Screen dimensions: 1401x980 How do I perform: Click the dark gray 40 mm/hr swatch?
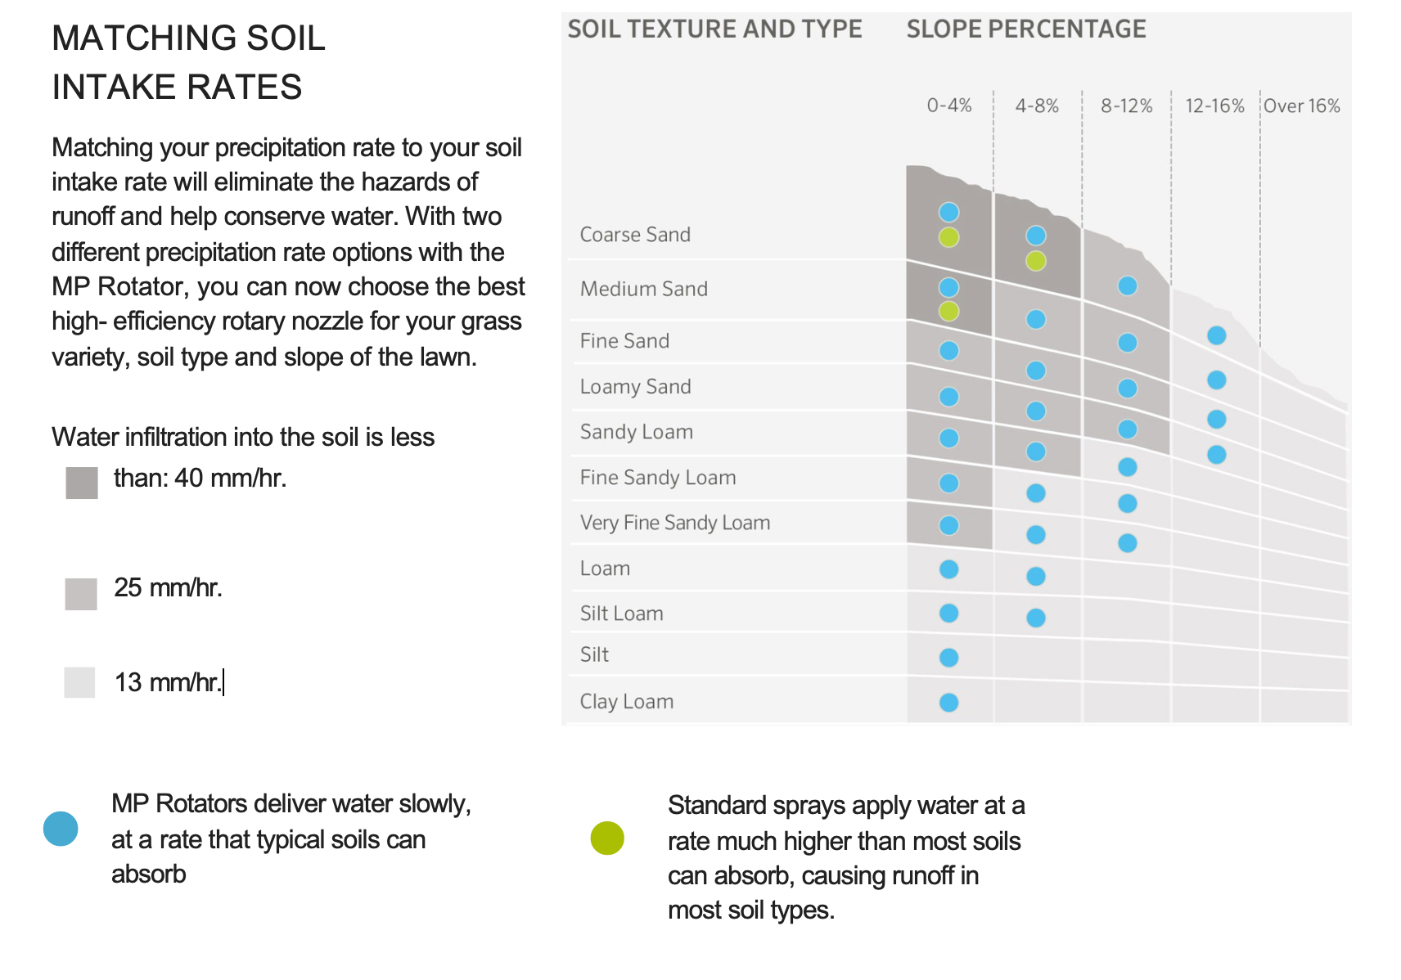[82, 483]
